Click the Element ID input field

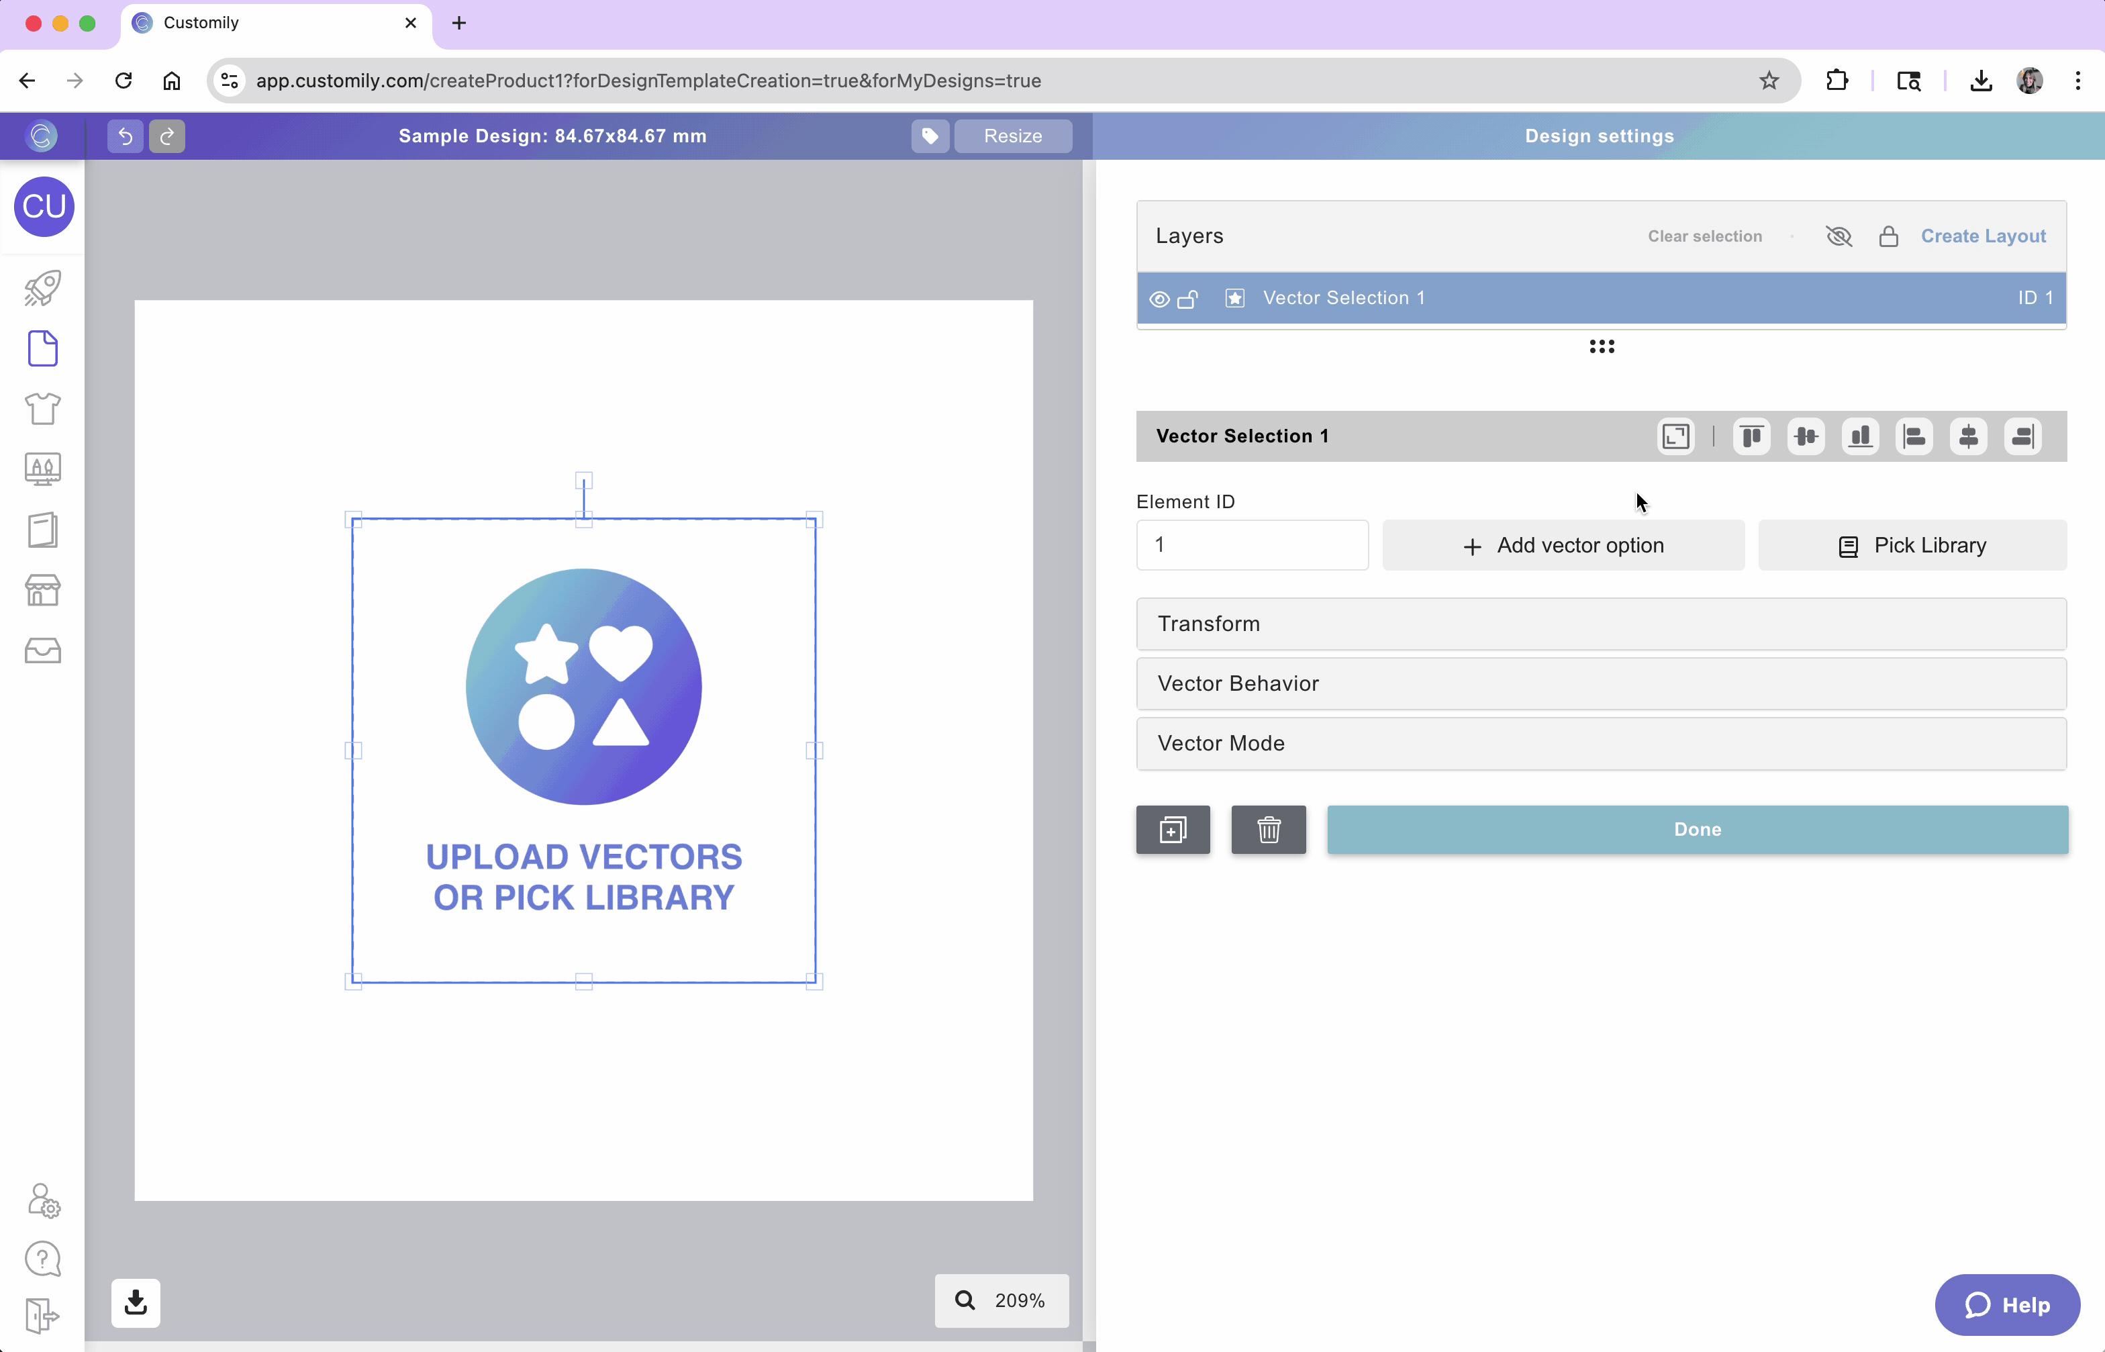[x=1251, y=545]
